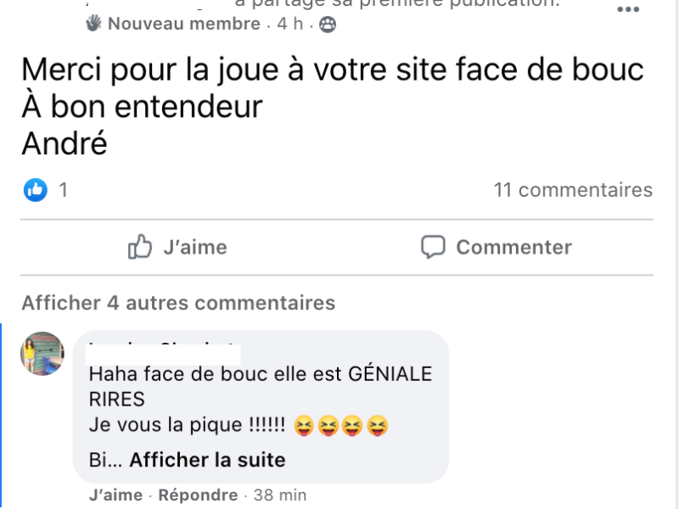This screenshot has width=679, height=509.
Task: Open the post options three-dot menu
Action: coord(627,10)
